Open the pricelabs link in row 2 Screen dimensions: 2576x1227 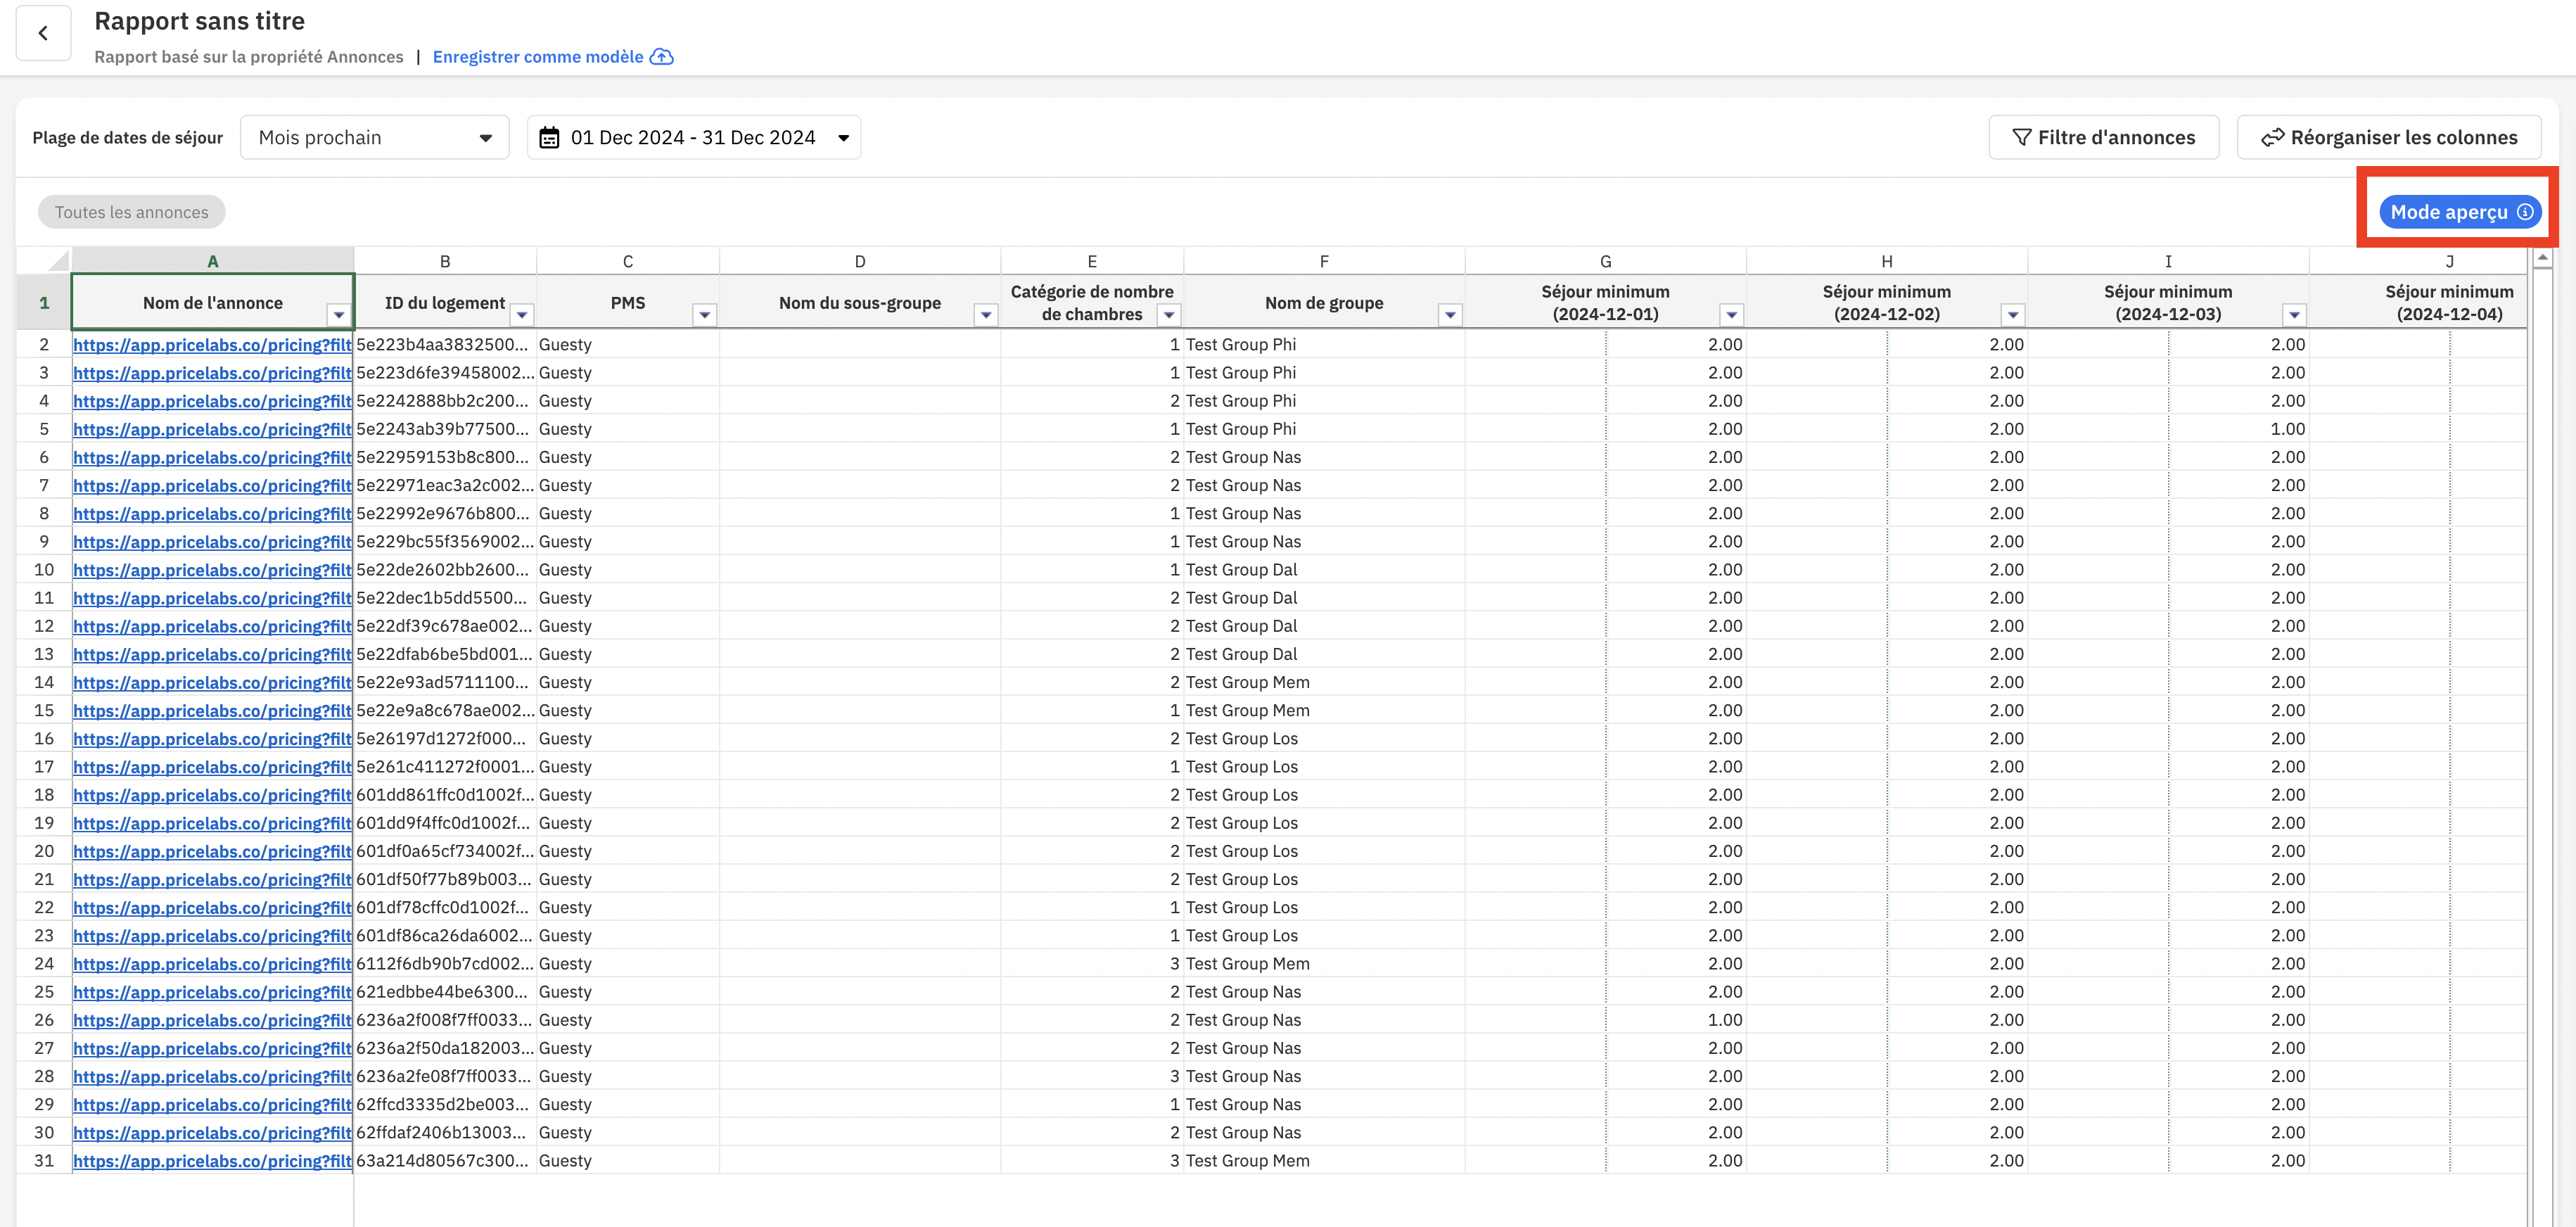point(212,345)
